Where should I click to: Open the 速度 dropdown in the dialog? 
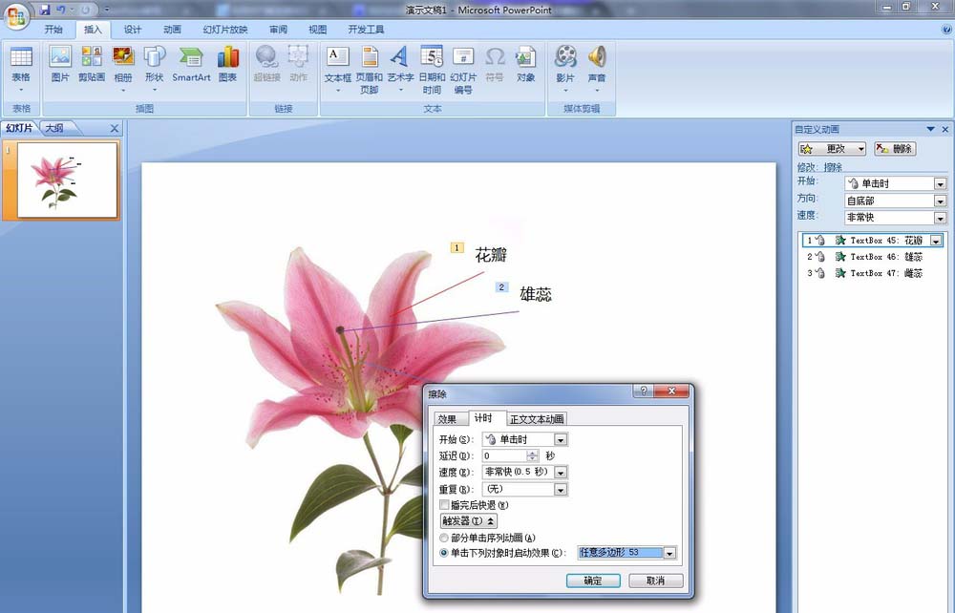click(561, 472)
